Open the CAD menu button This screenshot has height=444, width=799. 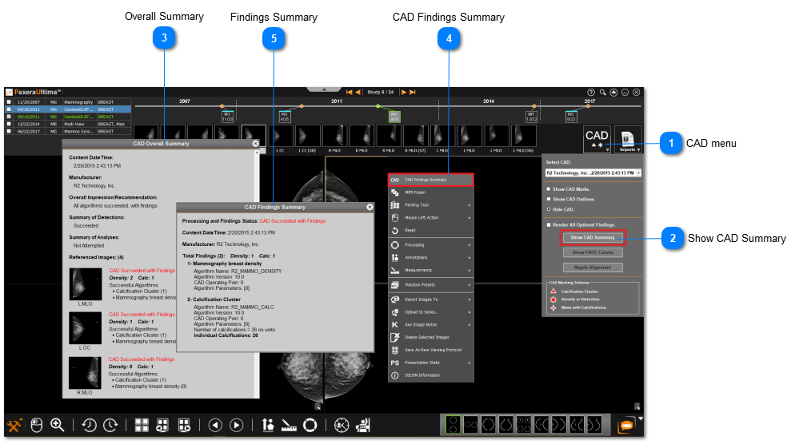pos(597,139)
